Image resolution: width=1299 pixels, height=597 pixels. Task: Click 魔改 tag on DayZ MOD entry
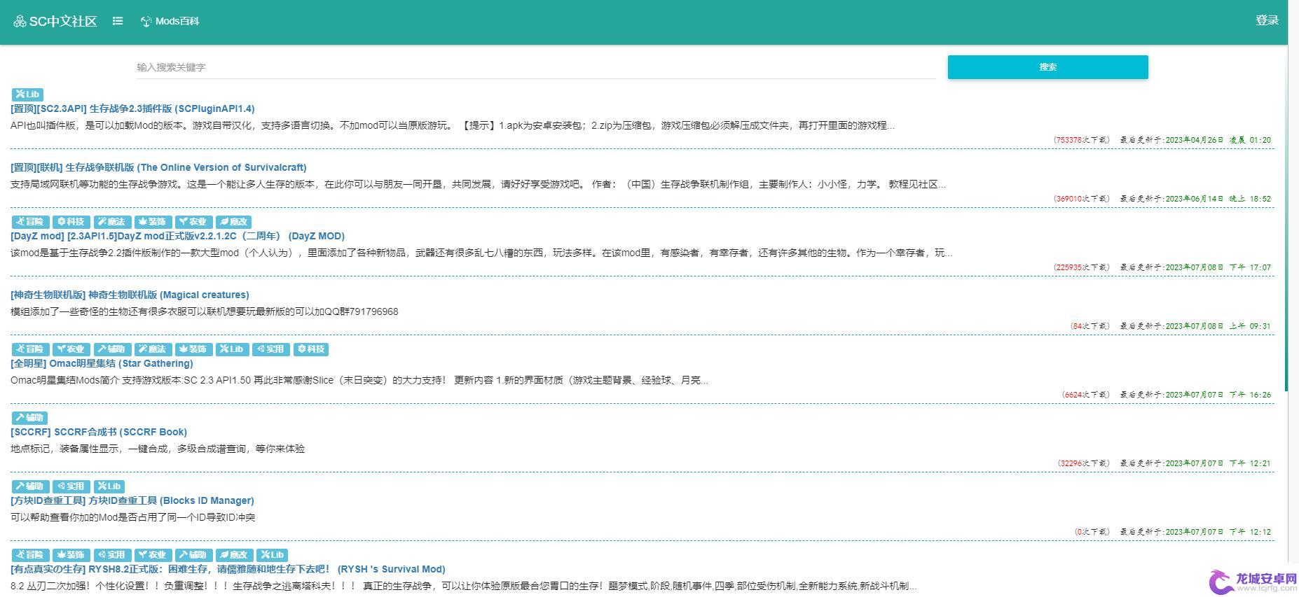[233, 222]
